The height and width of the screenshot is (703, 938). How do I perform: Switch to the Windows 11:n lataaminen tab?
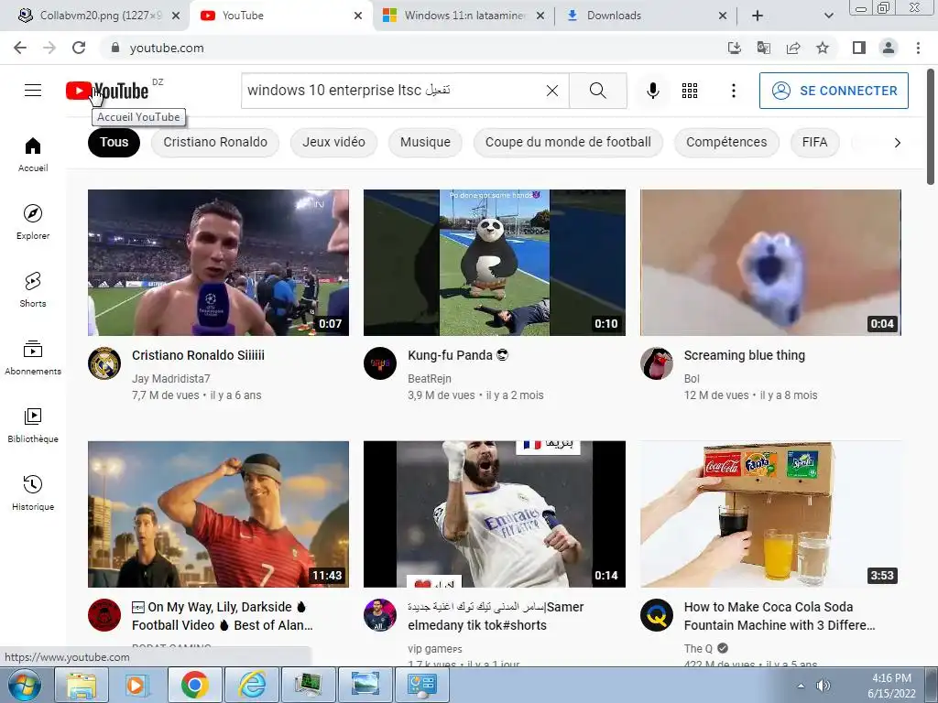[464, 16]
